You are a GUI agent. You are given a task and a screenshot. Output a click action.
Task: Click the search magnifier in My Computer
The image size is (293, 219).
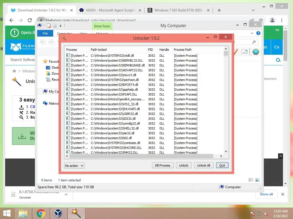pos(254,42)
